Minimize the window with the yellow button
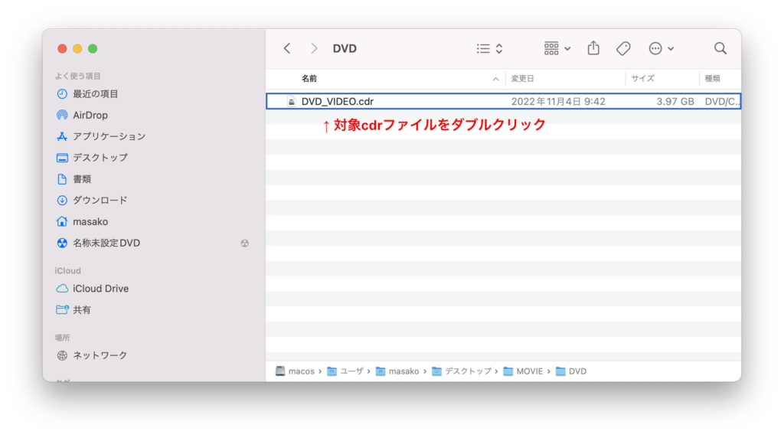784x438 pixels. coord(77,48)
